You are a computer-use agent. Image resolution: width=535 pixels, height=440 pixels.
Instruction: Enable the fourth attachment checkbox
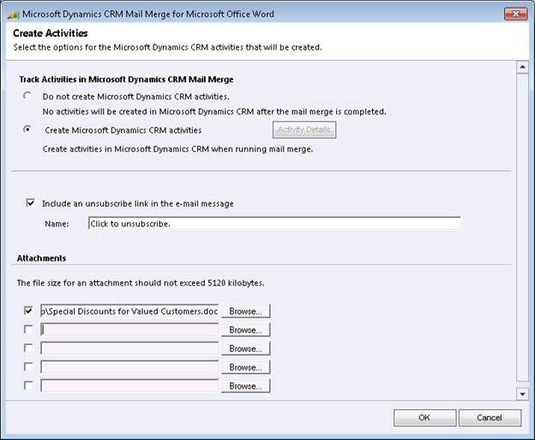28,366
